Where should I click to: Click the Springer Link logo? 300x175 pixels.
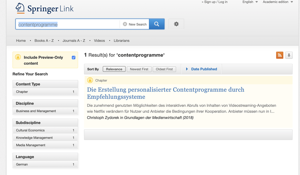44,8
